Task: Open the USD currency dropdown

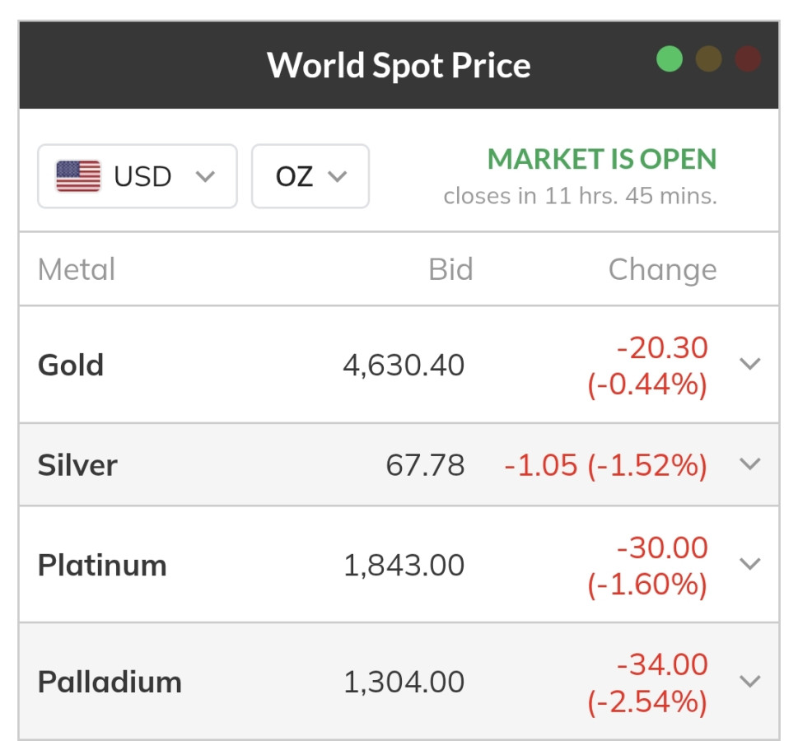Action: pyautogui.click(x=138, y=176)
